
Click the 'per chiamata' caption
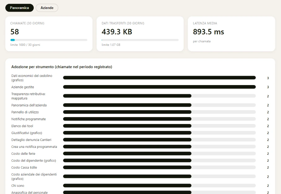pyautogui.click(x=202, y=41)
